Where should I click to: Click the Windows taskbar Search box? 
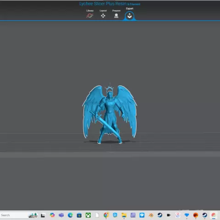pos(19,215)
